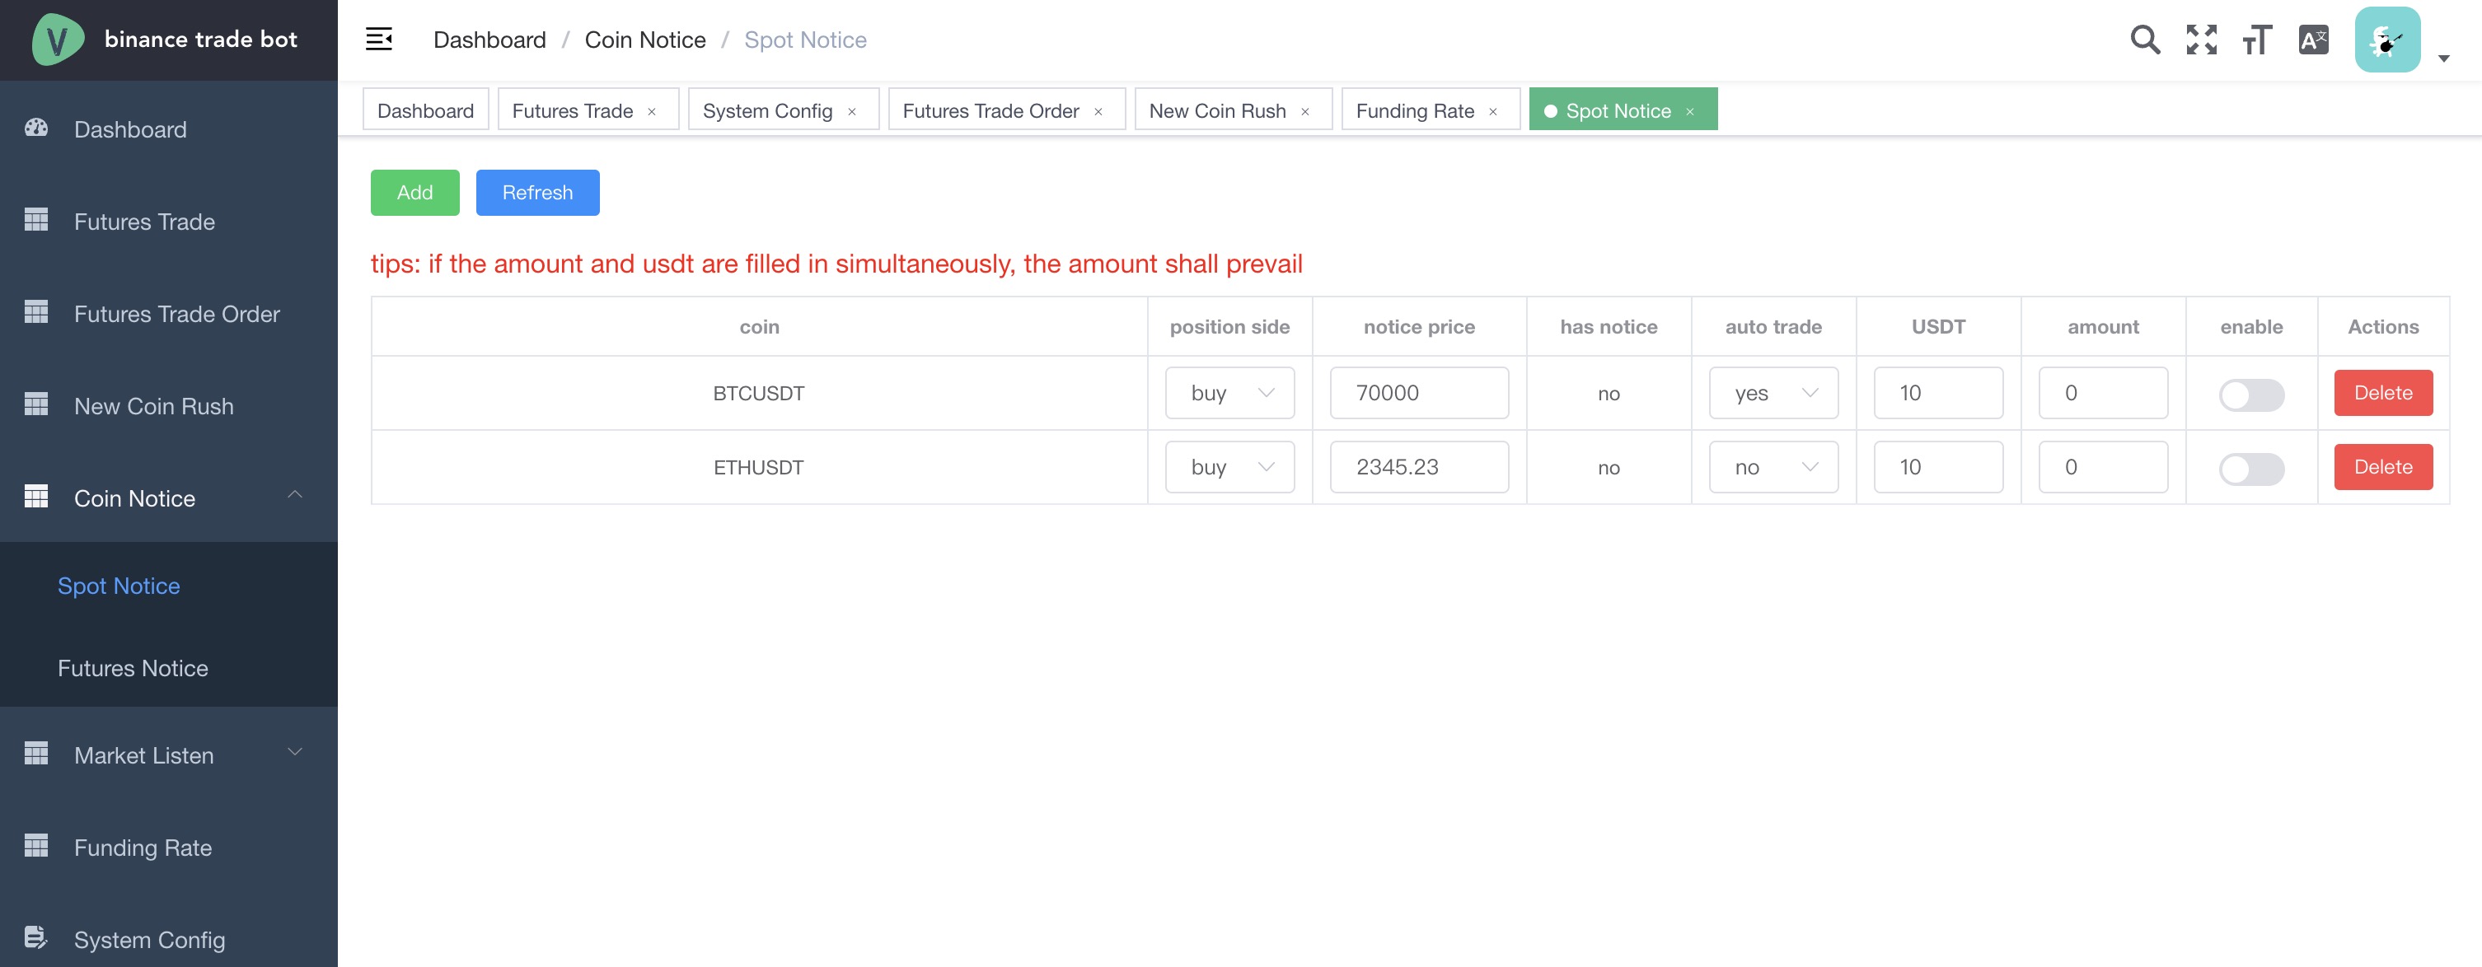The image size is (2482, 967).
Task: Enable the ETHUSDT notice switch
Action: coord(2250,468)
